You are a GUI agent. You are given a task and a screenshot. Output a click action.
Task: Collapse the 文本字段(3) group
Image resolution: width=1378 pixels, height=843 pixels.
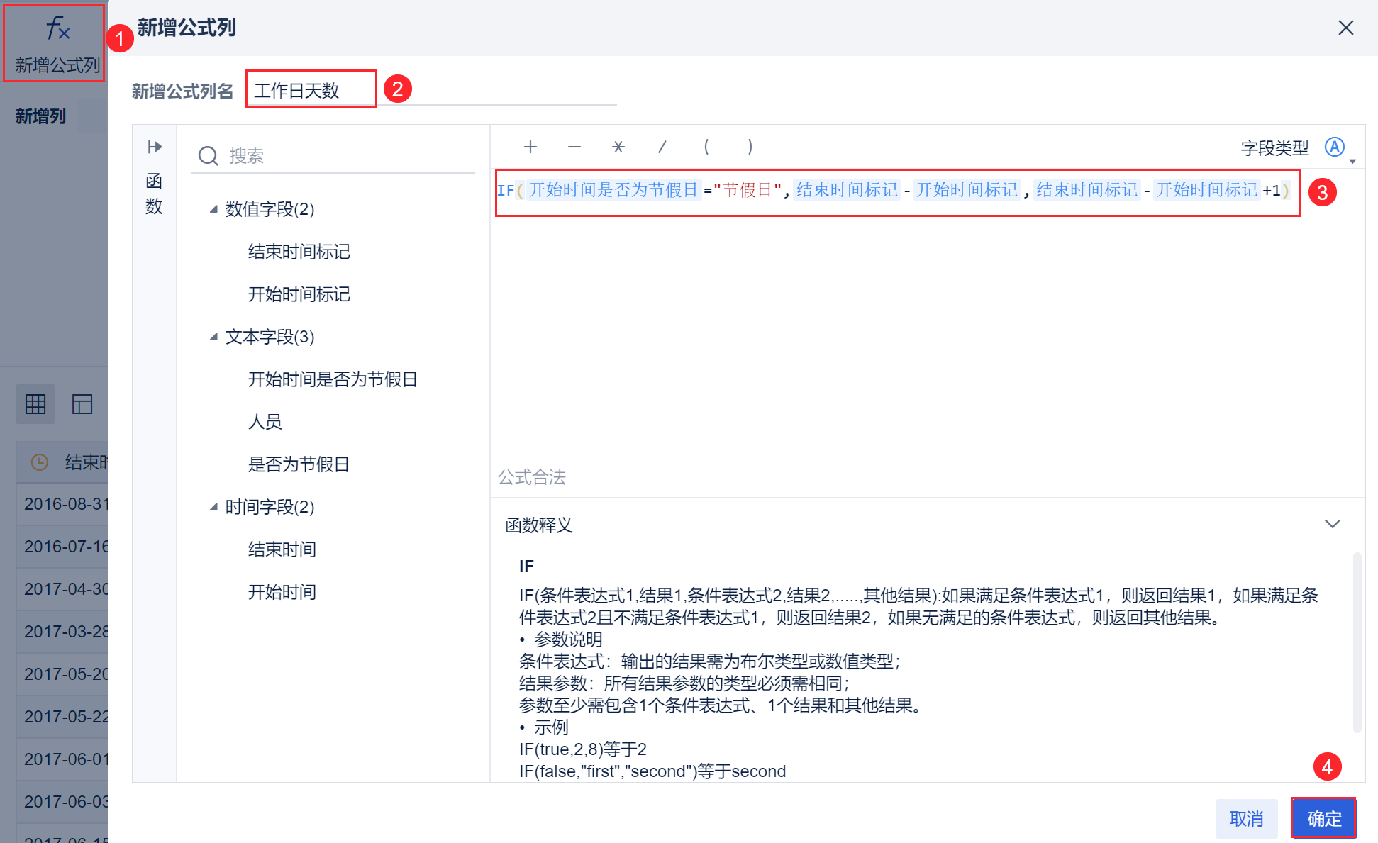point(213,337)
